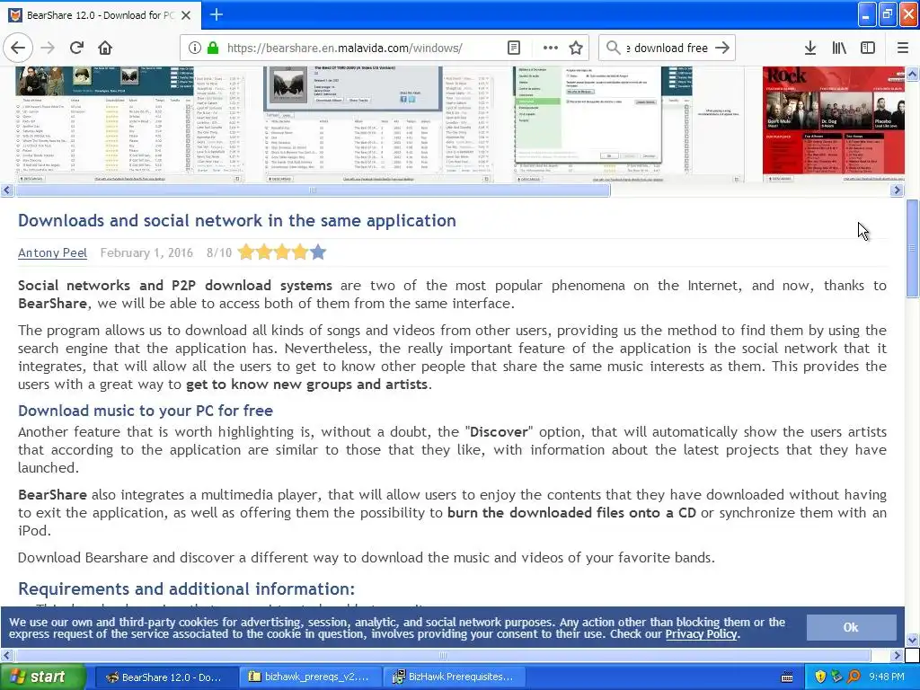Toggle reader view icon in address bar

coord(514,48)
